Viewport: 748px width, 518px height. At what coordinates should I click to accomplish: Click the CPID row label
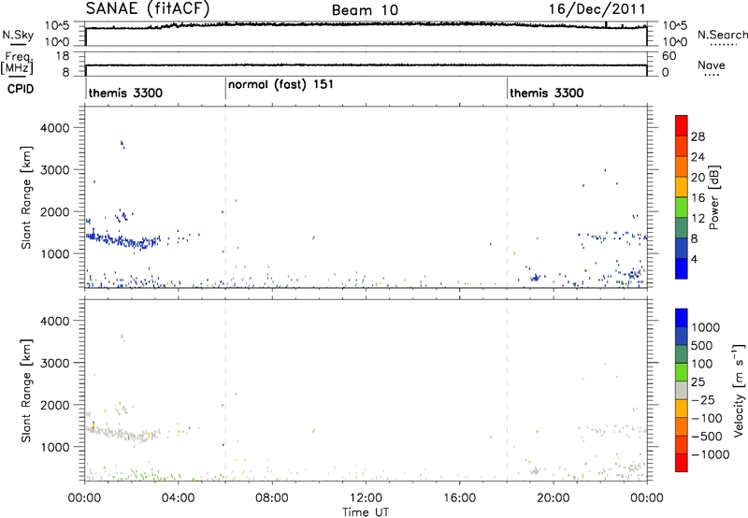(x=21, y=89)
